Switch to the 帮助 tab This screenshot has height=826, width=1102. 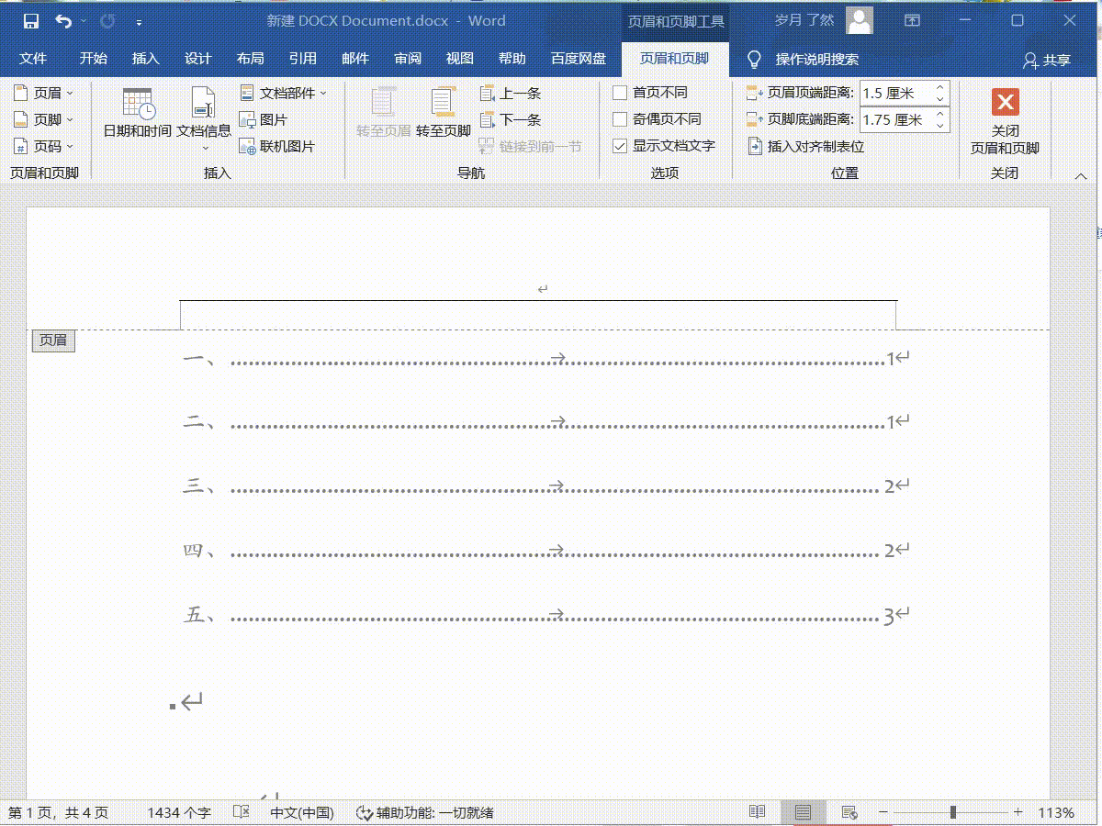(512, 59)
